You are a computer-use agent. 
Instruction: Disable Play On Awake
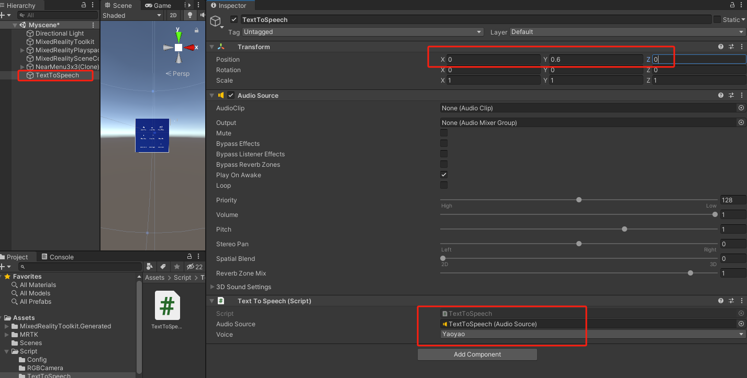(443, 174)
